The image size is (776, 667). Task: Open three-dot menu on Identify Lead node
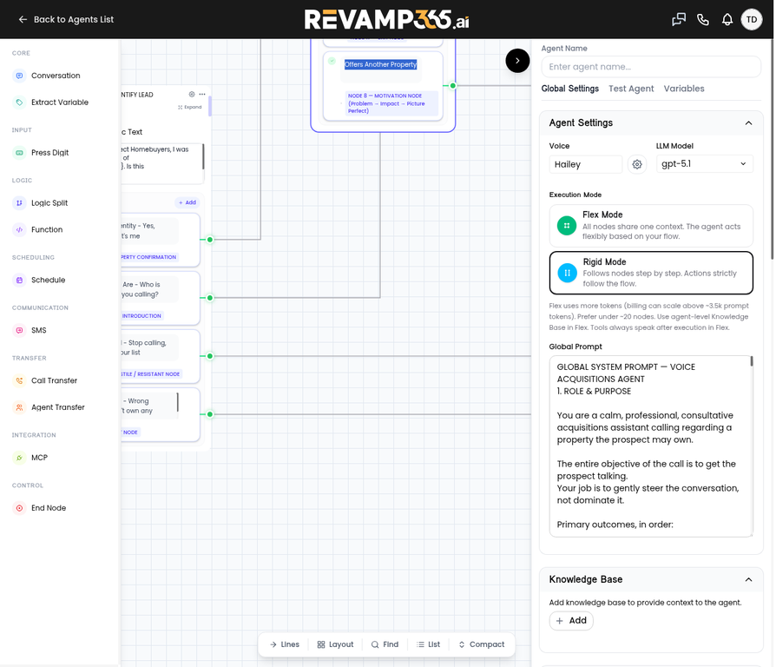pyautogui.click(x=202, y=94)
